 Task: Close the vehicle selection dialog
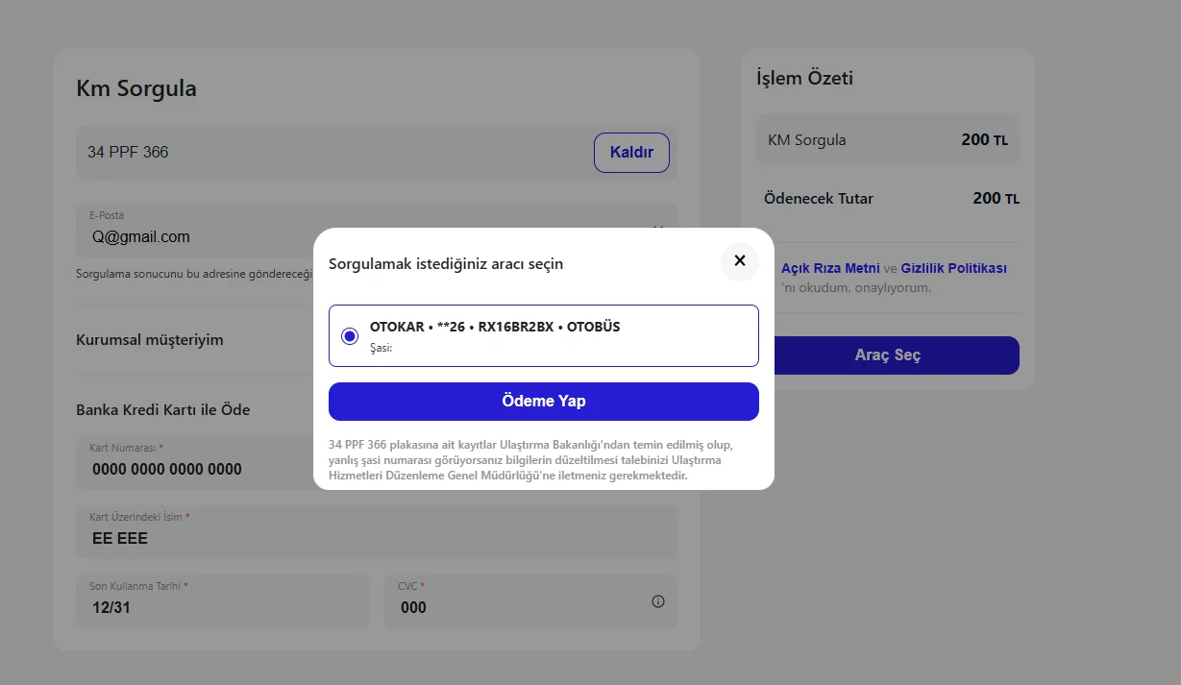(x=739, y=261)
